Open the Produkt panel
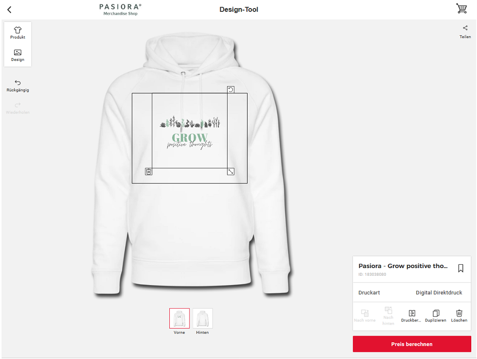Image resolution: width=477 pixels, height=359 pixels. (18, 33)
